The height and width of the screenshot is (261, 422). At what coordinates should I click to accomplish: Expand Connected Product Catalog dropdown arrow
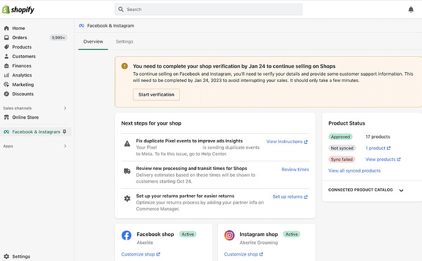click(x=401, y=190)
